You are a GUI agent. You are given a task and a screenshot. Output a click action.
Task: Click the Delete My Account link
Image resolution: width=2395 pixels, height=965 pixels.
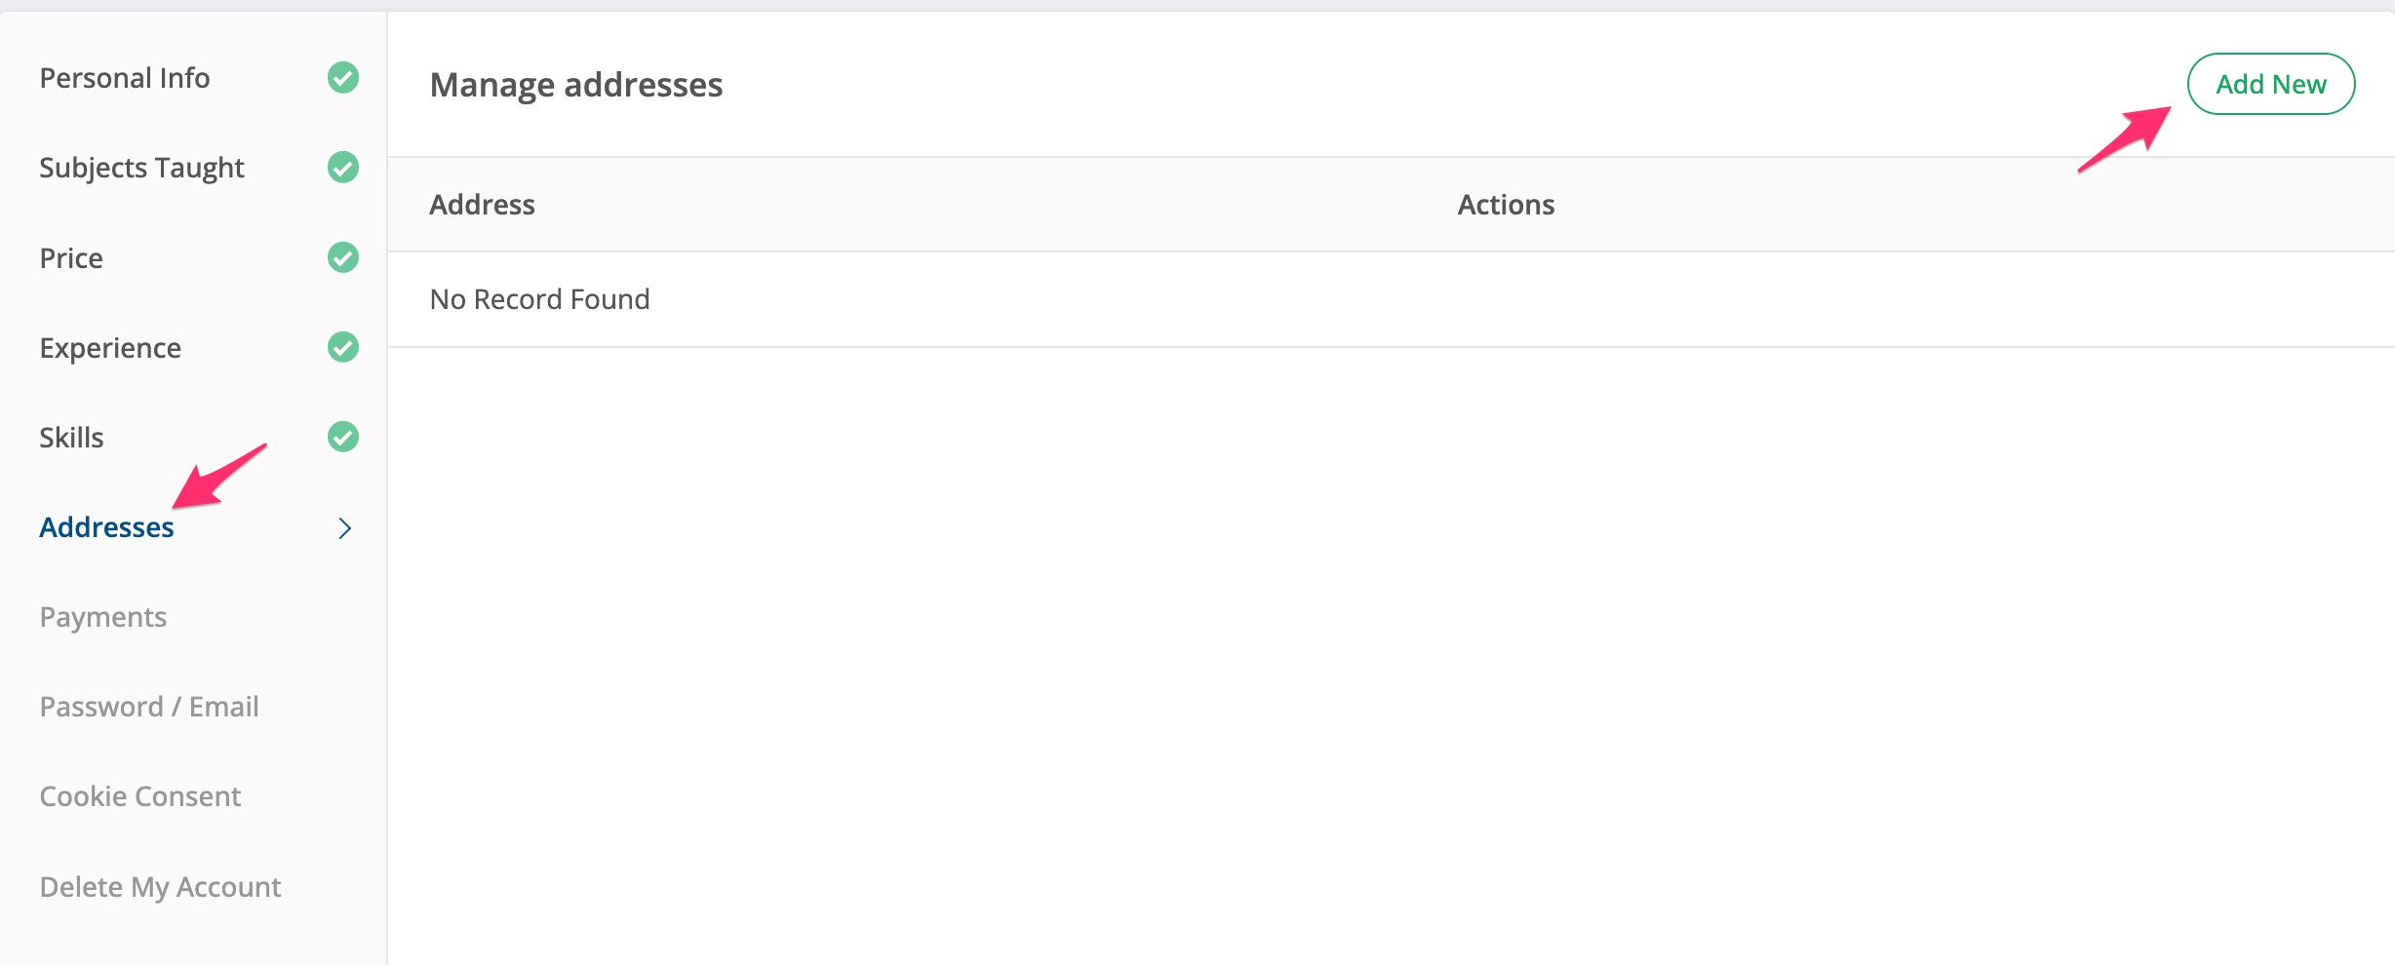160,887
